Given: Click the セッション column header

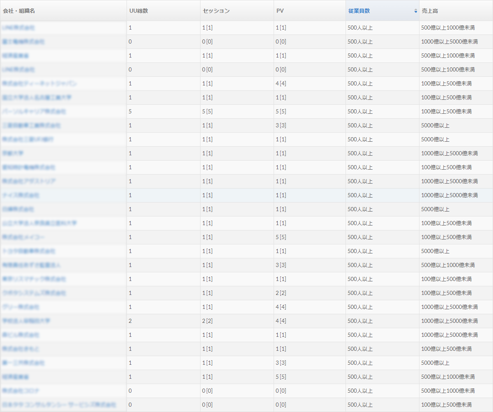Looking at the screenshot, I should coord(216,11).
